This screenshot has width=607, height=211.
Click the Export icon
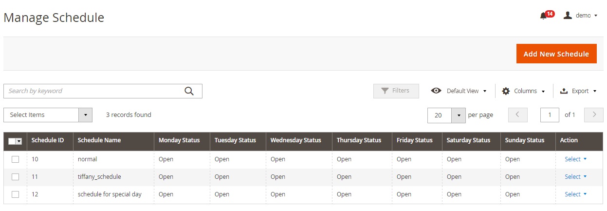[x=564, y=91]
